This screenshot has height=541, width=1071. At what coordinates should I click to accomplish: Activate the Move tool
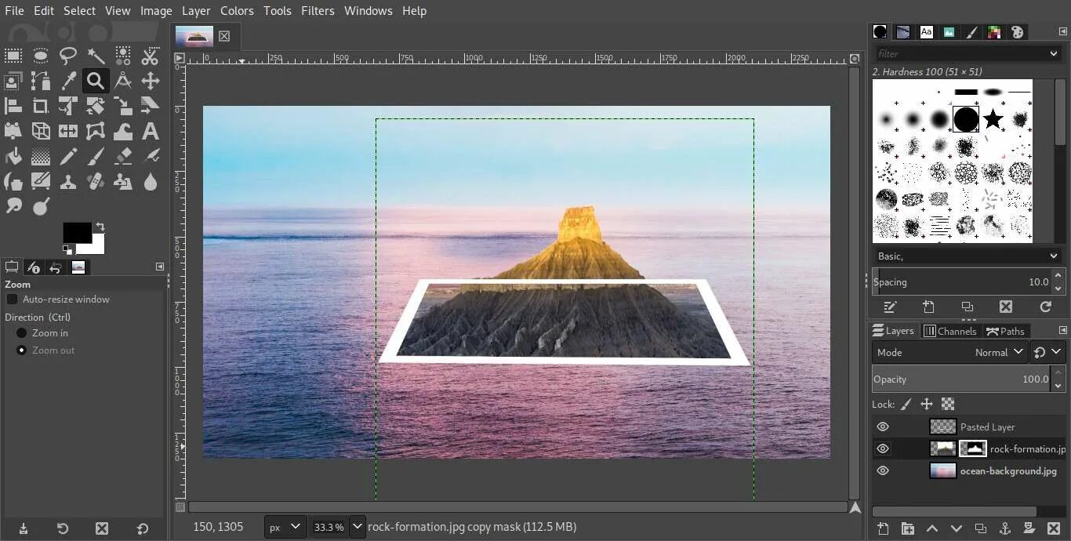151,81
